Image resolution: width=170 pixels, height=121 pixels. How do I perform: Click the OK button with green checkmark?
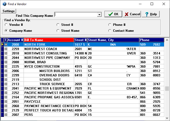pos(113,14)
